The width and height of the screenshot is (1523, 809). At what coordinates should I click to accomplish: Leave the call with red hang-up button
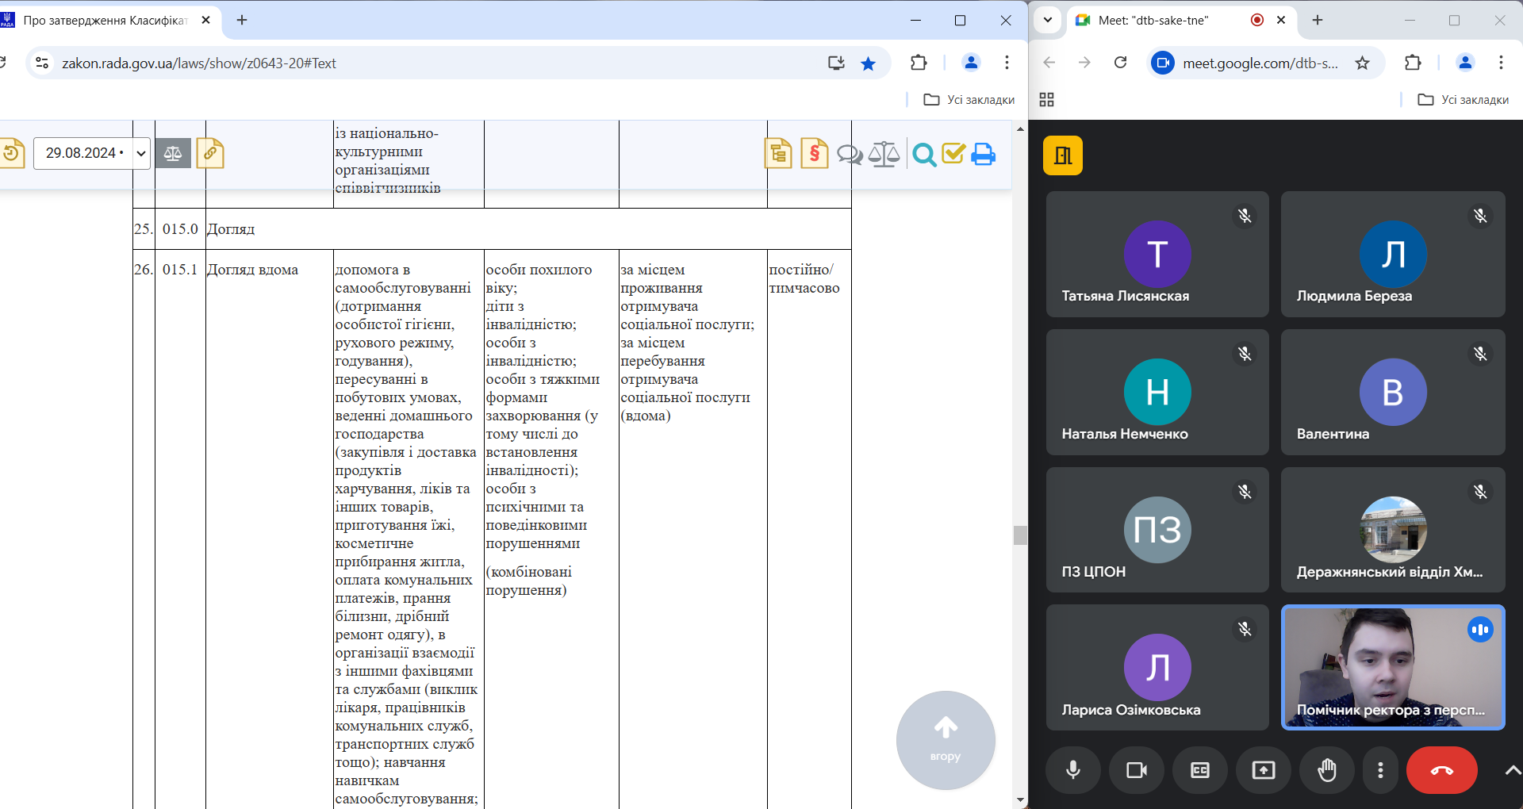(1442, 770)
